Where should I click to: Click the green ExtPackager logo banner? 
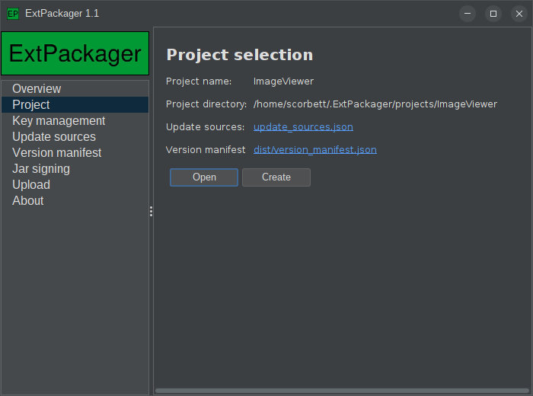pyautogui.click(x=75, y=53)
